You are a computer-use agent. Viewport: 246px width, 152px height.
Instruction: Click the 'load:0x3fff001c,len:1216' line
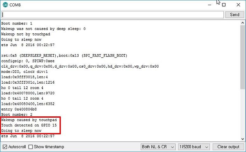click(28, 83)
